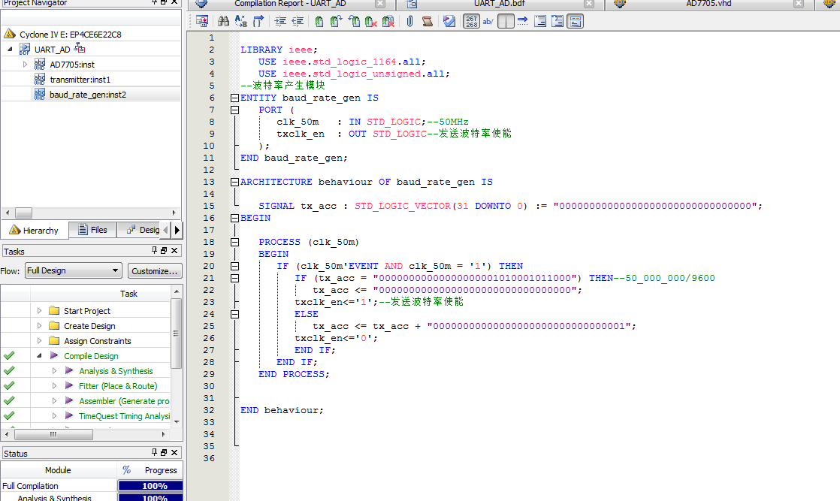Click the Customize... button
The width and height of the screenshot is (840, 501).
click(x=154, y=270)
